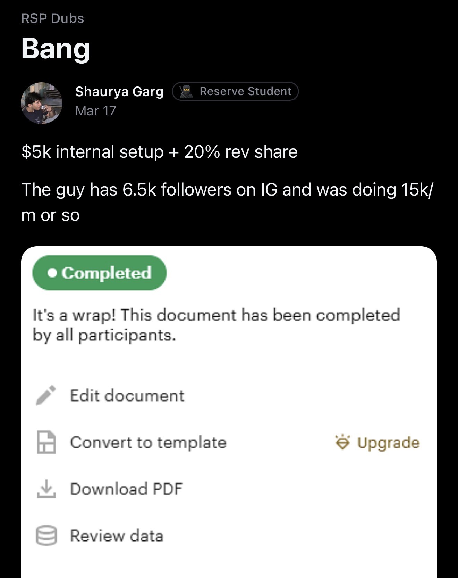Click the Shaurya Garg author name

[119, 92]
